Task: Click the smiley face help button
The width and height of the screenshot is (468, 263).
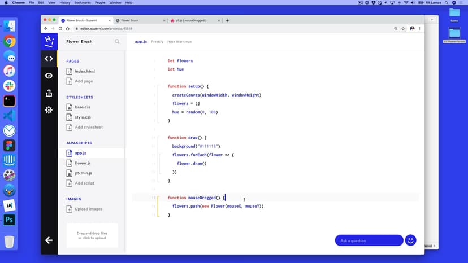Action: [411, 240]
